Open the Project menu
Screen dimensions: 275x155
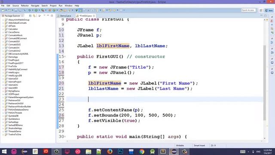pyautogui.click(x=53, y=6)
